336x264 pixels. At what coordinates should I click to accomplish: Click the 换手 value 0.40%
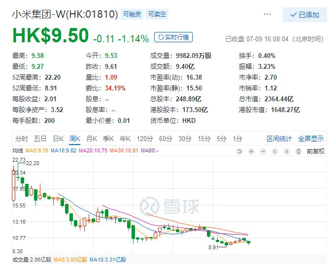(x=267, y=56)
